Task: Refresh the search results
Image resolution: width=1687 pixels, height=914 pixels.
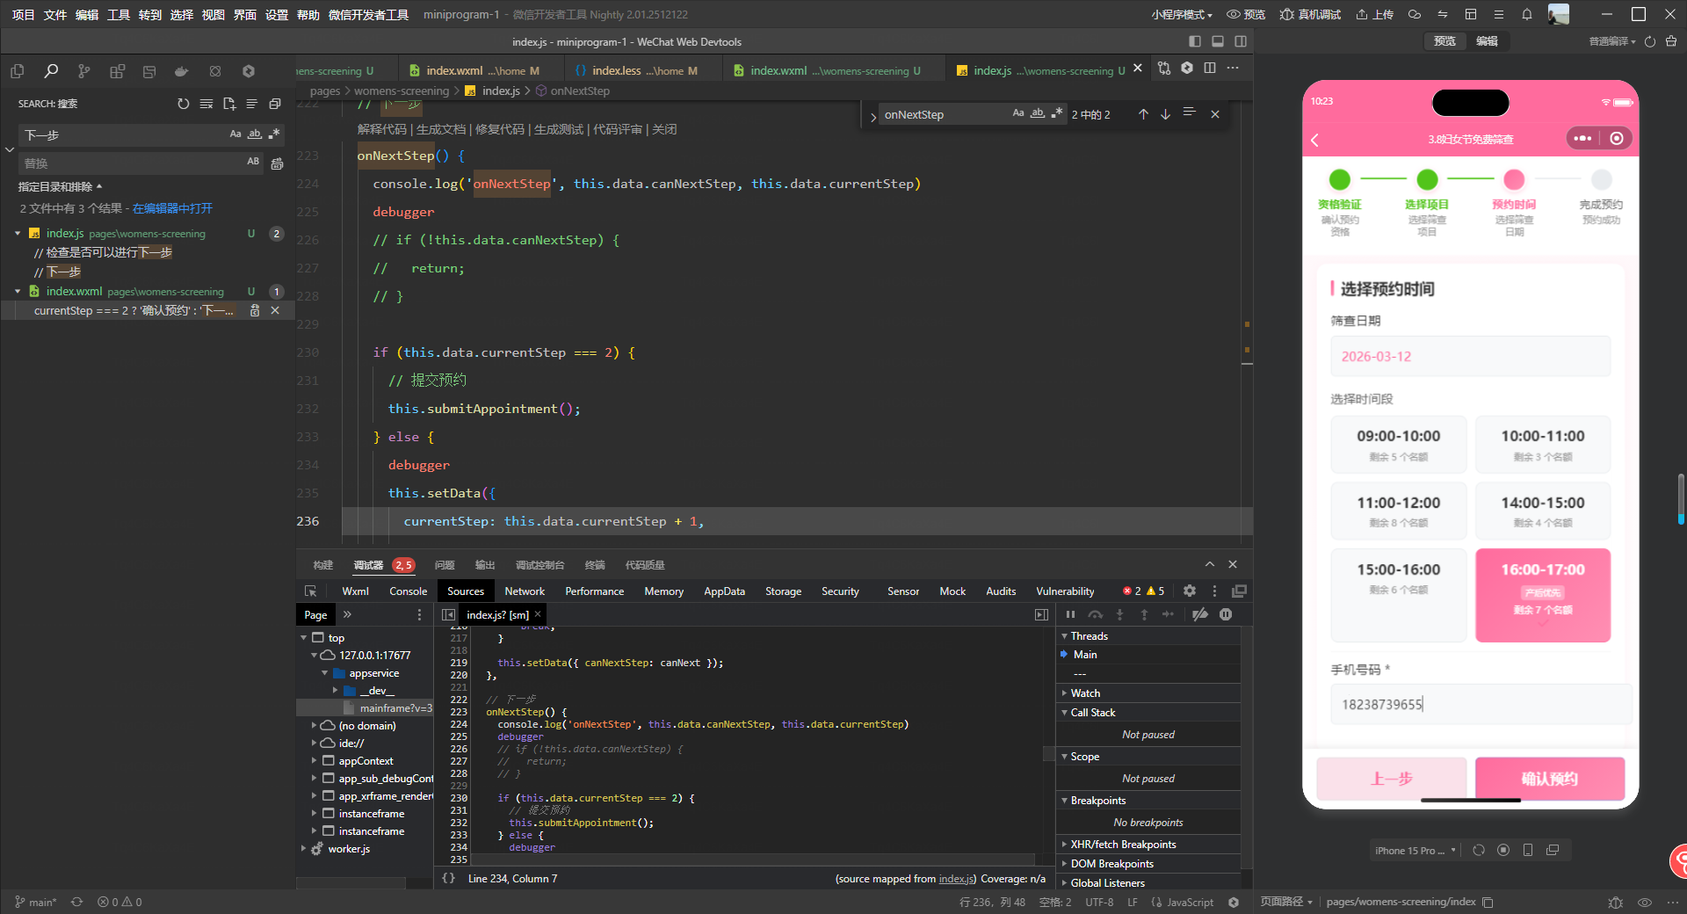Action: (x=183, y=104)
